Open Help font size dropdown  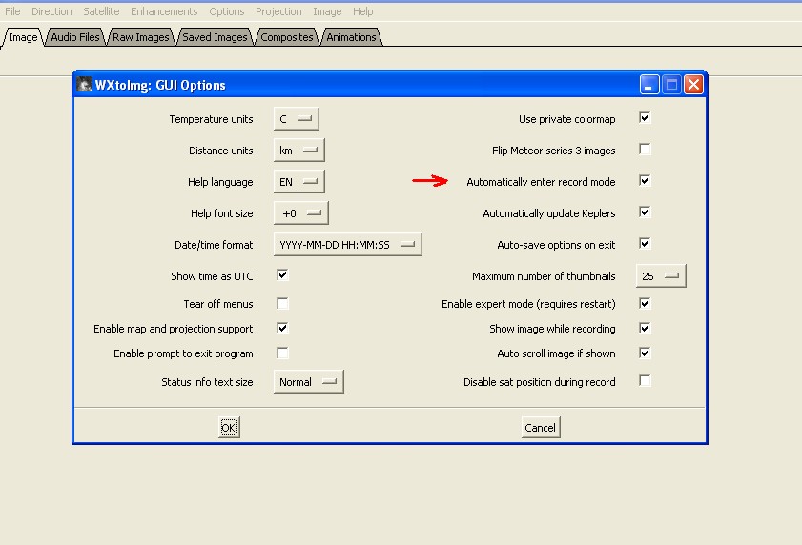pos(300,213)
